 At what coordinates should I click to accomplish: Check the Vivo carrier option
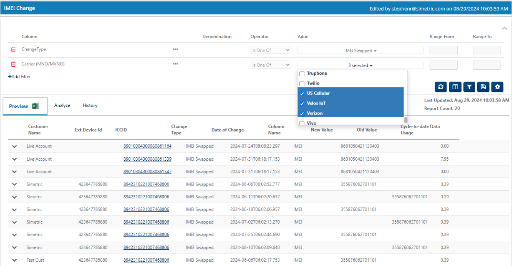302,123
